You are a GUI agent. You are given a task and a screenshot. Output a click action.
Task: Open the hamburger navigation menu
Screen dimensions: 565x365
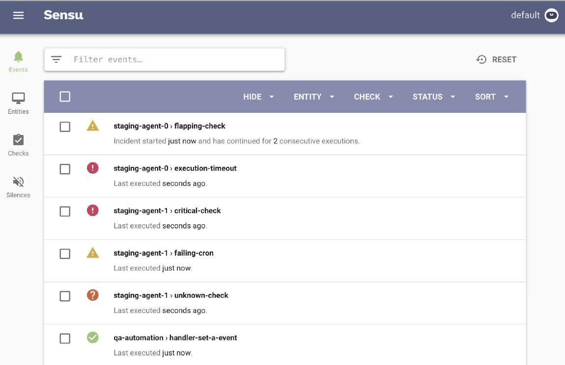pos(18,15)
